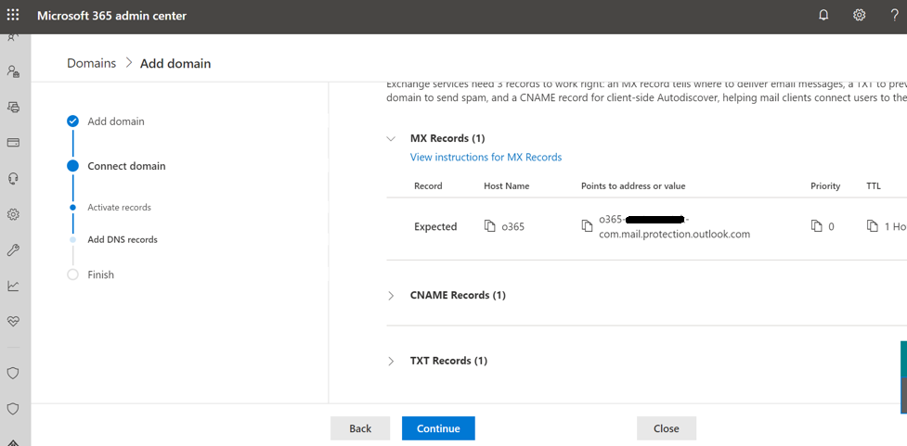Click the Close button at the bottom

(666, 428)
